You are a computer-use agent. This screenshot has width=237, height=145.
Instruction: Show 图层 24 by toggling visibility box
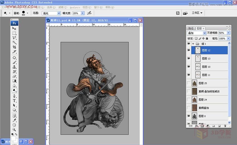[189, 100]
